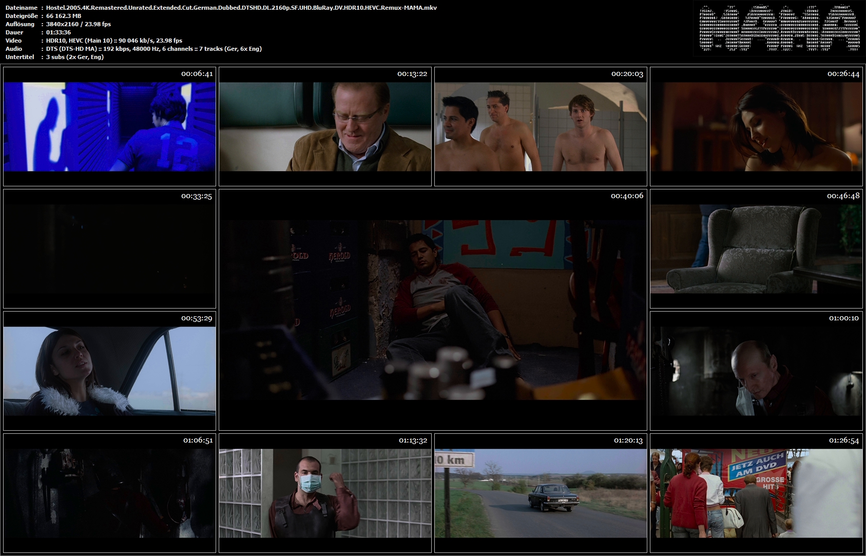This screenshot has height=556, width=866.
Task: Select the 01:13:32 thumbnail of masked man
Action: point(325,493)
